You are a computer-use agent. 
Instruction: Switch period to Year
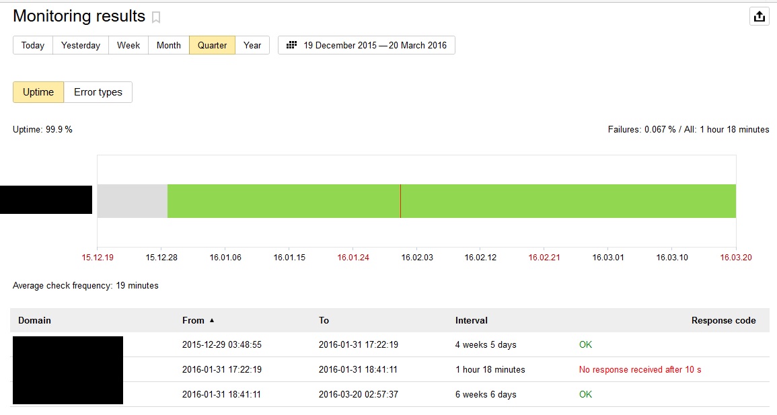[x=252, y=45]
